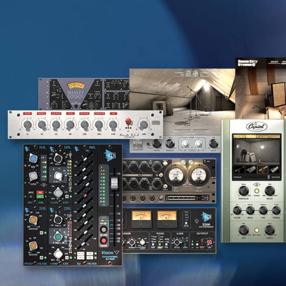Open the DRUMS tab in Sound City Studios

tap(274, 62)
